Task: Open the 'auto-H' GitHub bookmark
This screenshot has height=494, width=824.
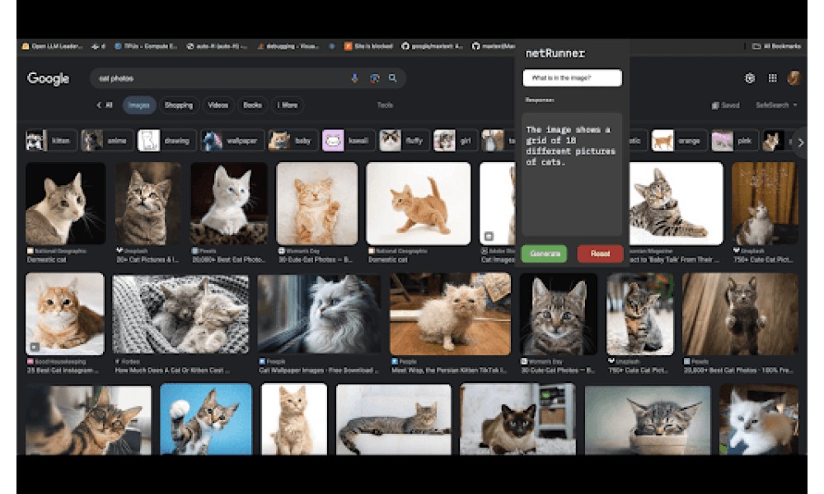Action: [x=217, y=46]
